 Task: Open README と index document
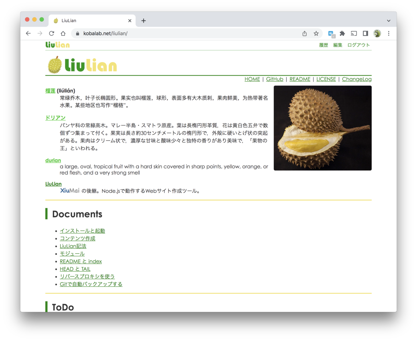point(81,261)
